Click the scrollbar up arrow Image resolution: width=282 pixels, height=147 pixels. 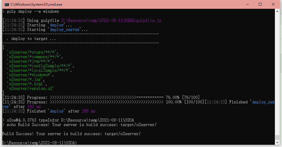coord(277,11)
